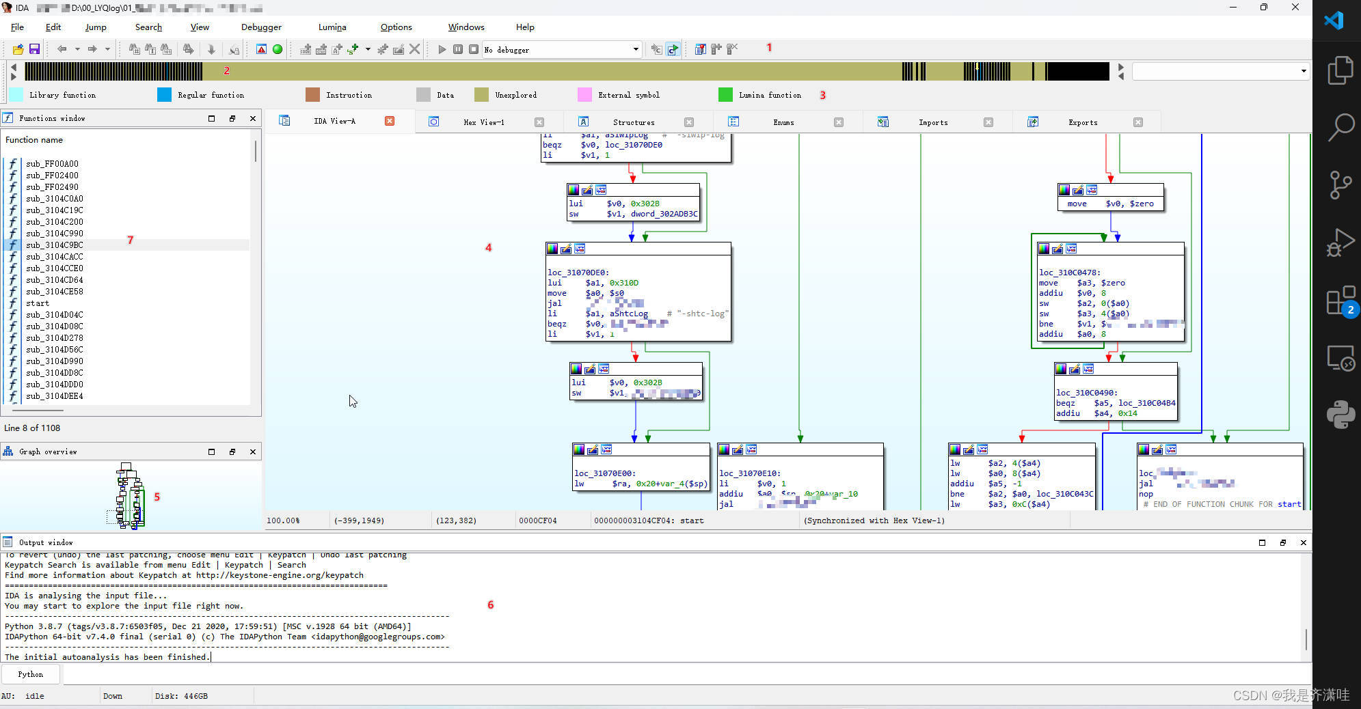This screenshot has height=709, width=1361.
Task: Open the forward history dropdown arrow
Action: click(107, 49)
